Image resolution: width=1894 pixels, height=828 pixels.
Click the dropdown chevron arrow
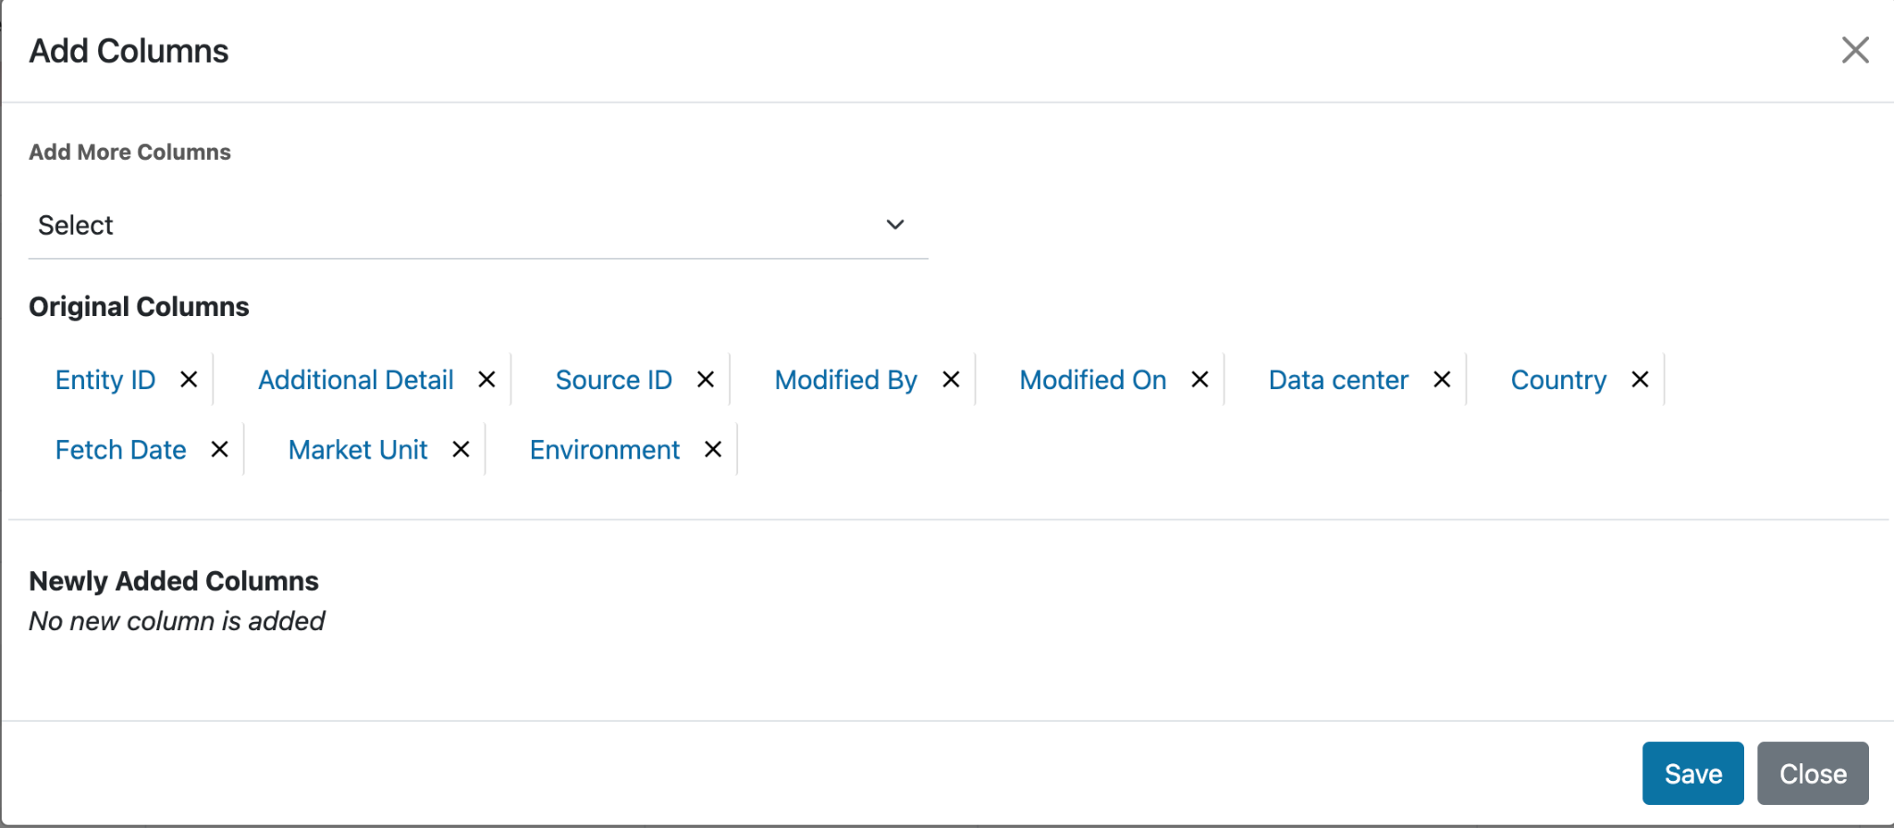pyautogui.click(x=894, y=225)
